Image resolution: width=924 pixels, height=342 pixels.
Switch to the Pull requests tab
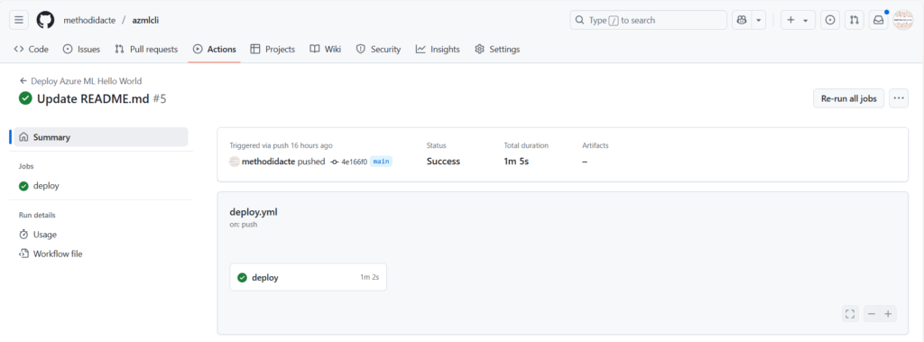coord(146,50)
